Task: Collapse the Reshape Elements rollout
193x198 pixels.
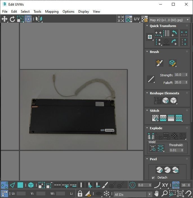Action: click(147, 93)
